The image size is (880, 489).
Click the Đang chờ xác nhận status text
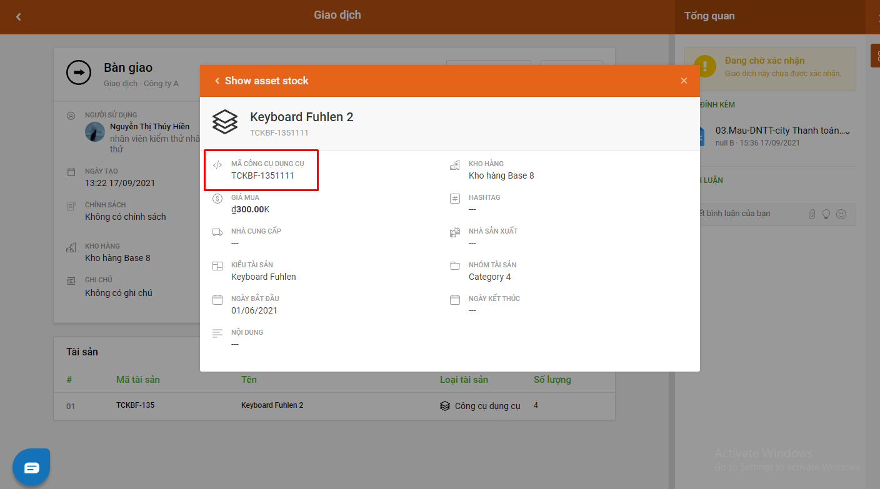tap(764, 61)
